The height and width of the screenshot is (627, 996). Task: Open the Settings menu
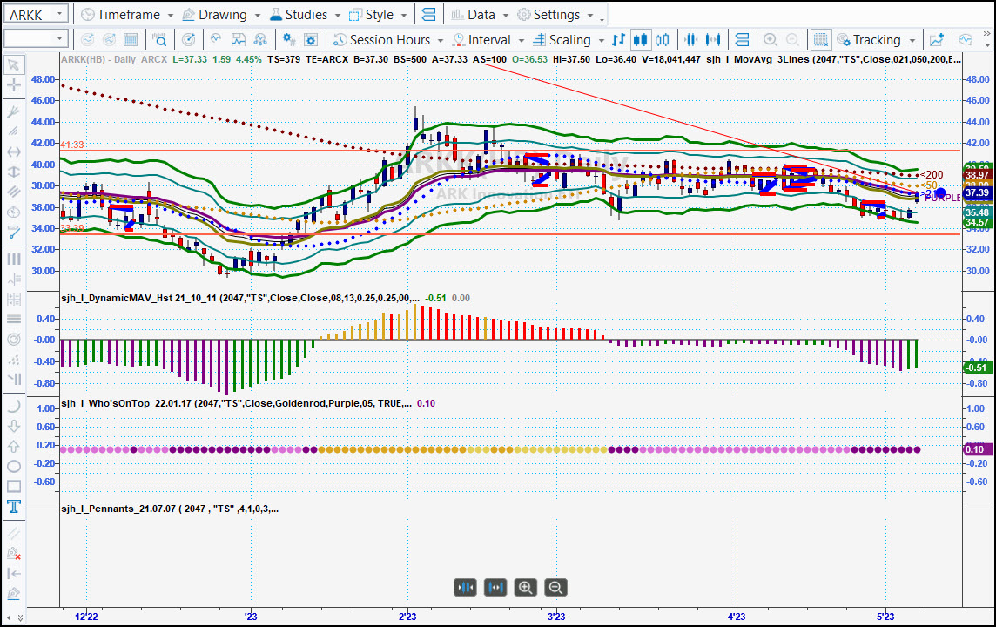(x=555, y=14)
